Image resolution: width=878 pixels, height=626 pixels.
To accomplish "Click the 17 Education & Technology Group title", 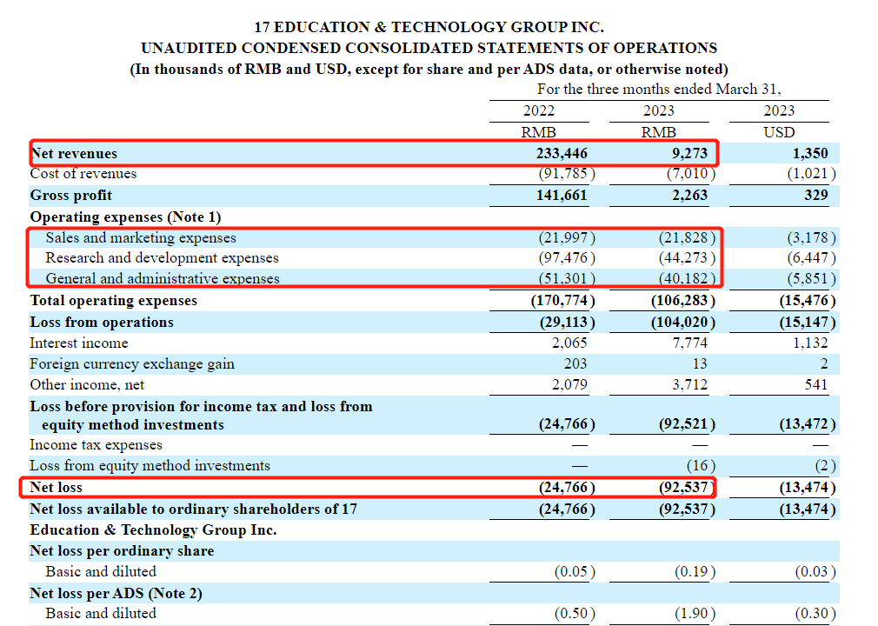I will click(429, 27).
